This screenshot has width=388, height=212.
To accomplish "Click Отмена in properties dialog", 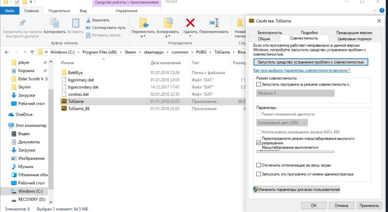I will 341,205.
